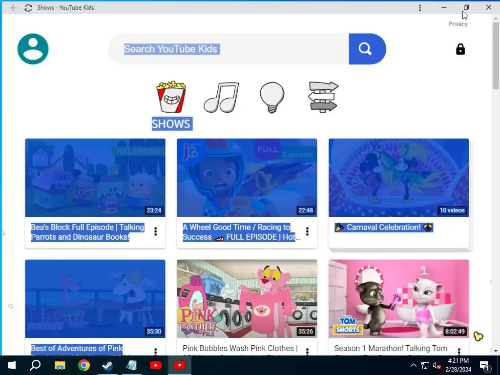This screenshot has width=500, height=375.
Task: Select the Music notes category icon
Action: coord(221,97)
